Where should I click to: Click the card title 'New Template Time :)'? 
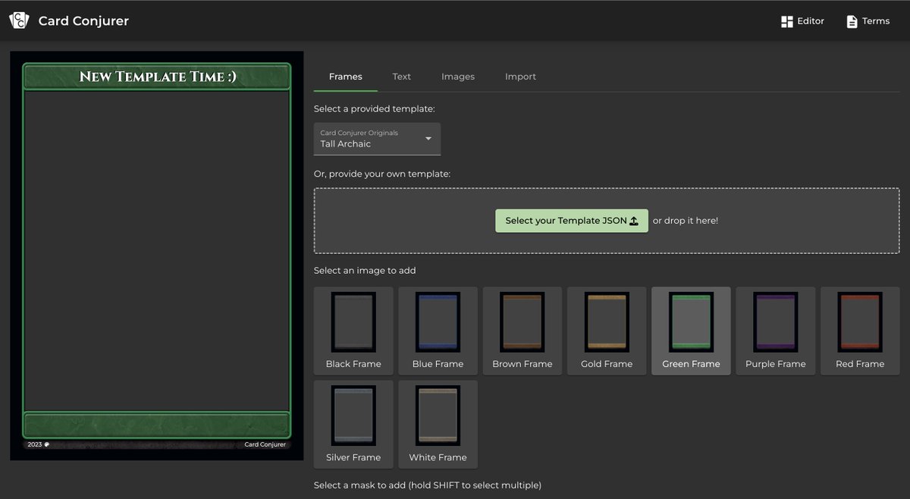tap(158, 77)
